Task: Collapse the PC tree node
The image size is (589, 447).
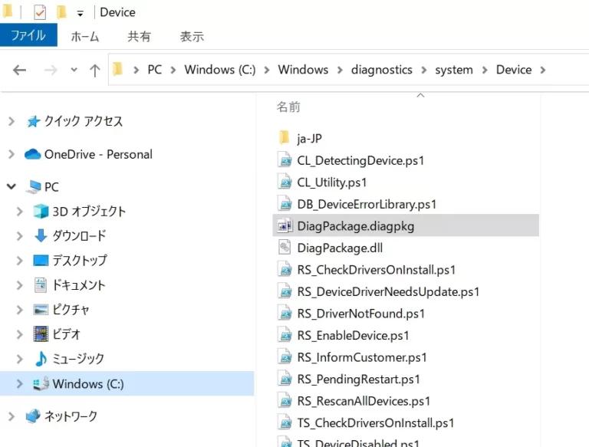Action: (x=12, y=186)
